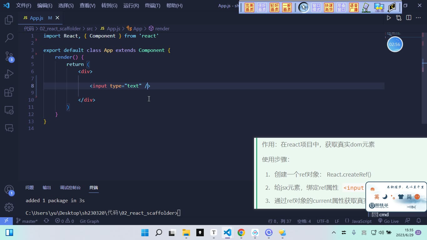The width and height of the screenshot is (427, 240).
Task: Open the 文件(F) menu
Action: pos(24,6)
